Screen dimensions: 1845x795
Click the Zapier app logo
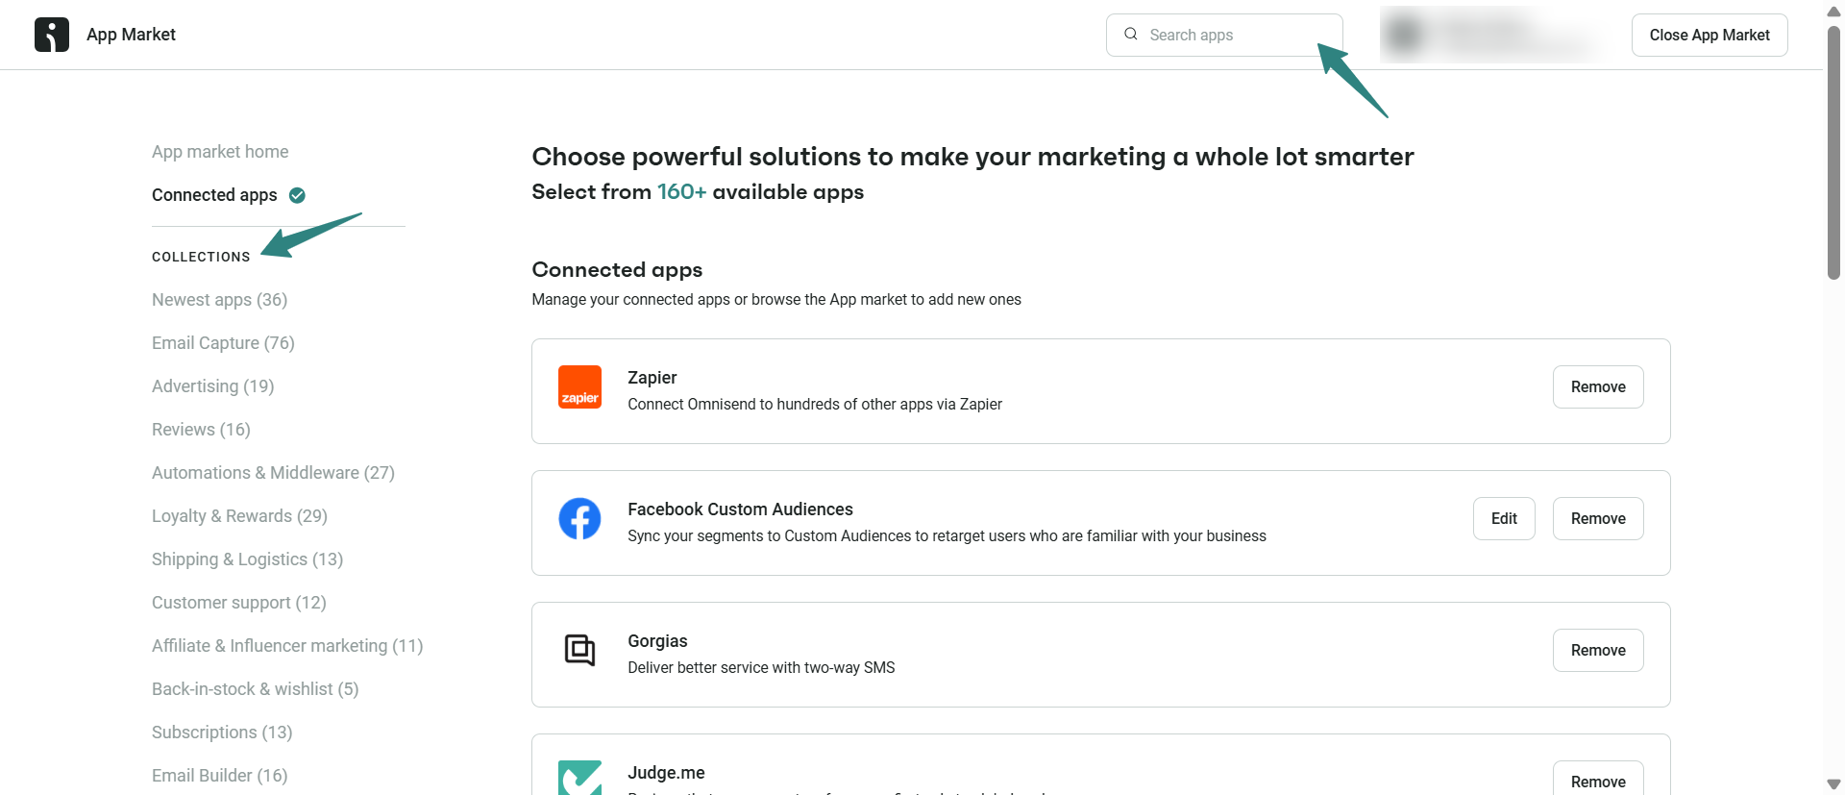click(580, 386)
